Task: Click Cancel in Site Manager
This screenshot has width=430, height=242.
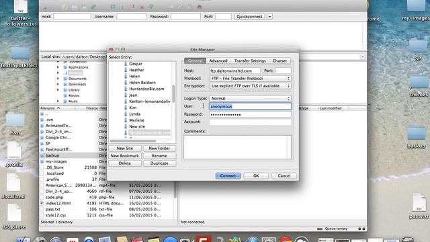Action: (284, 176)
